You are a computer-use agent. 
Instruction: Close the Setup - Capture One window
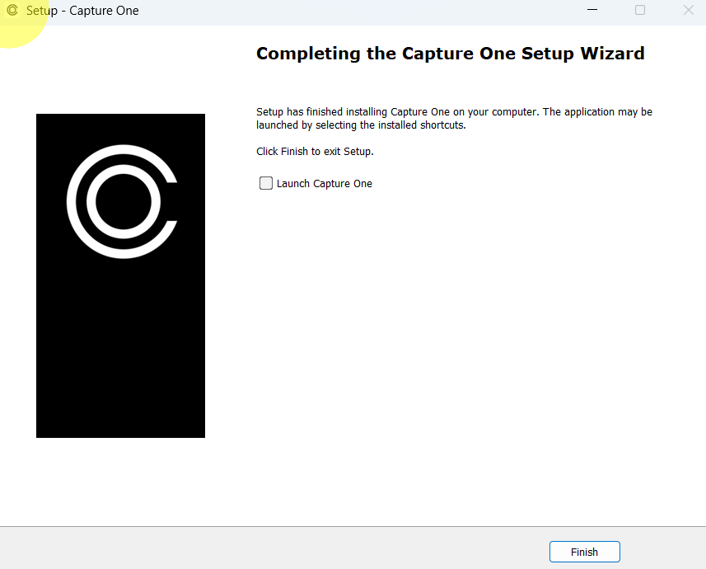688,10
